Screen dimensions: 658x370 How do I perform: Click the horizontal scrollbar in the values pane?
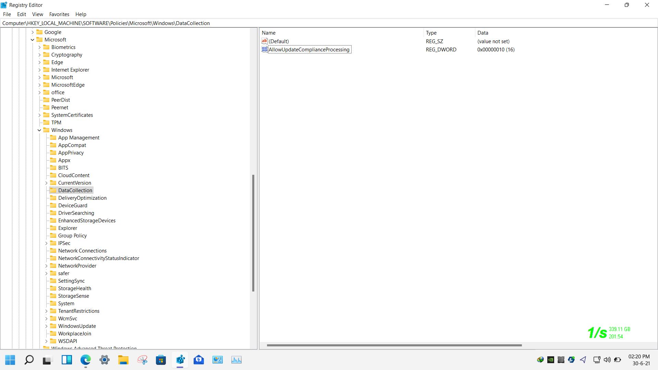(x=394, y=345)
